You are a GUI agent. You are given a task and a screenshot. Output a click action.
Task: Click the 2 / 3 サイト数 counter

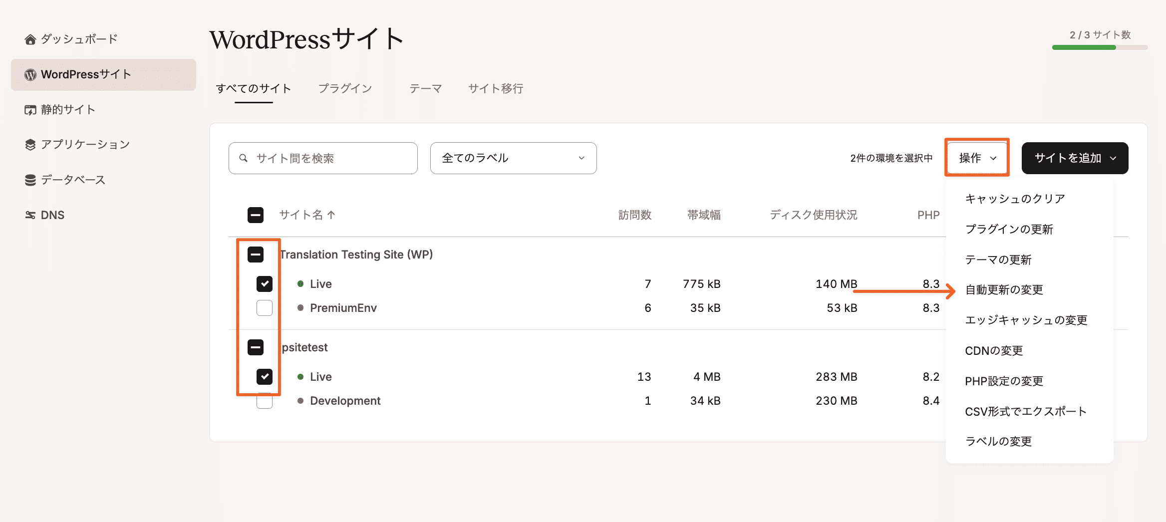point(1100,35)
